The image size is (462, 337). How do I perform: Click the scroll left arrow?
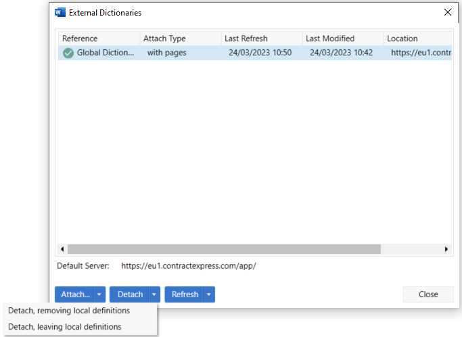coord(62,249)
